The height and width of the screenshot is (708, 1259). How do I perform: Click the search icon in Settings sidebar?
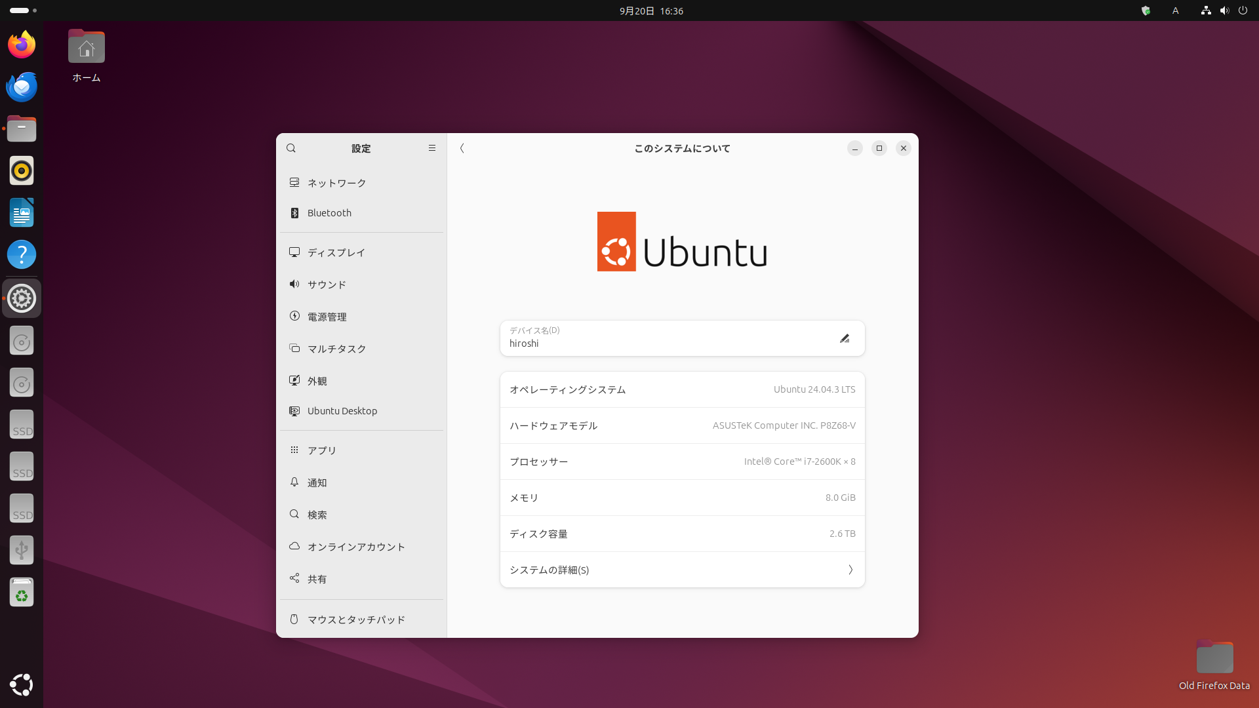[291, 148]
